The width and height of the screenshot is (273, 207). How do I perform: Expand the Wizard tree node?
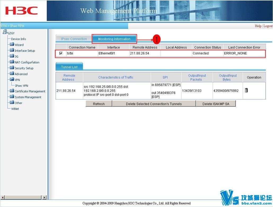[12, 45]
